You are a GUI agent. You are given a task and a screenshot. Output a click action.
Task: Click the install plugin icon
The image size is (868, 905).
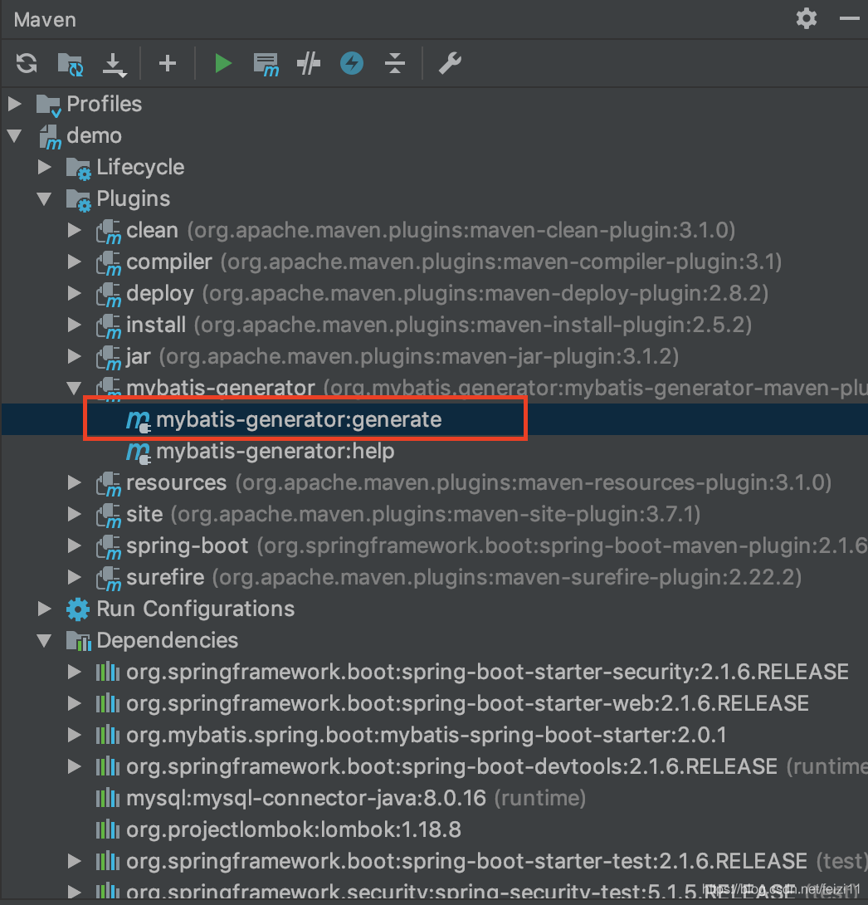(x=109, y=326)
